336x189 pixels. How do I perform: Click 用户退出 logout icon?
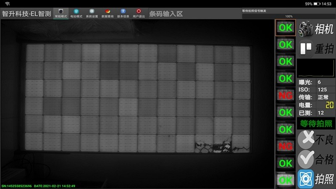pos(139,13)
